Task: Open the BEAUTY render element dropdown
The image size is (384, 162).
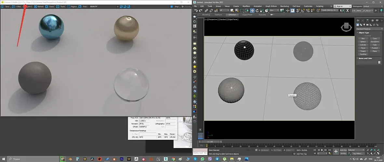Action: (94, 7)
